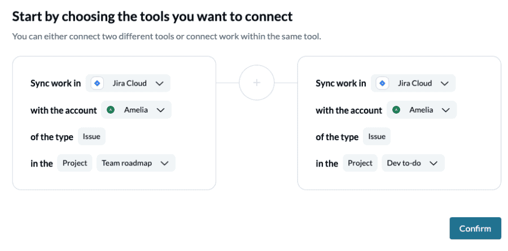Click the chevron beside Team roadmap
The width and height of the screenshot is (508, 251).
164,163
